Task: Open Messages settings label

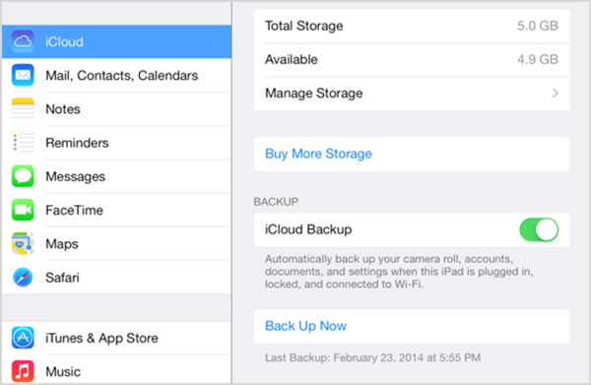Action: [76, 176]
